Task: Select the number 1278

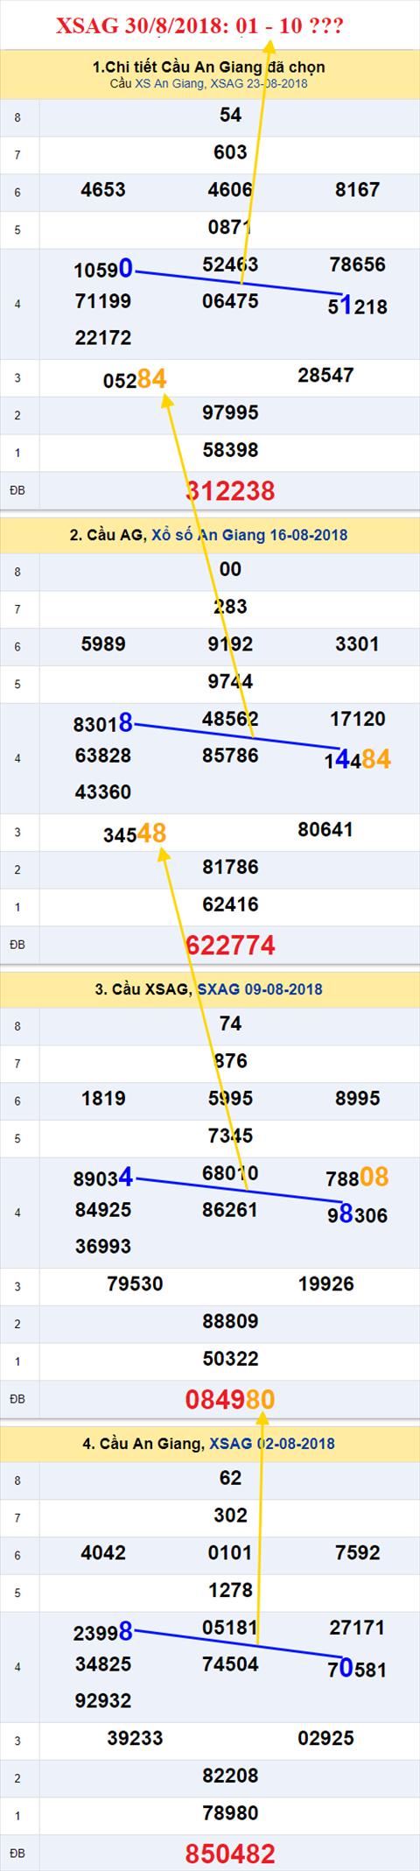Action: [230, 1591]
